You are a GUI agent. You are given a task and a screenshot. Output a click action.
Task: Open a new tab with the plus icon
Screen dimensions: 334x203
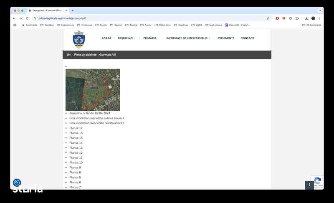72,10
